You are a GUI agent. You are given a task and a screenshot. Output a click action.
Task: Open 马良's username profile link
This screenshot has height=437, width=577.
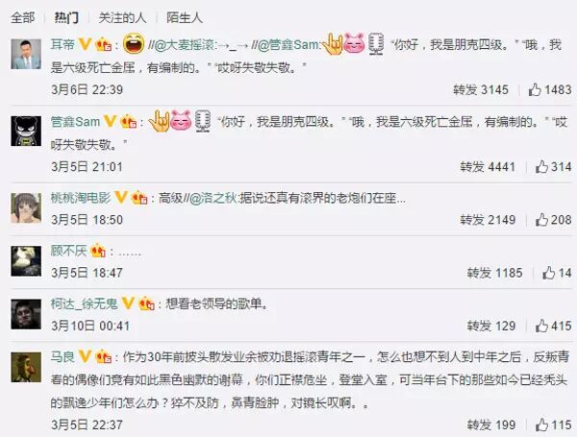[63, 357]
